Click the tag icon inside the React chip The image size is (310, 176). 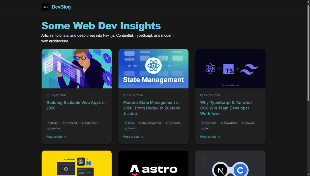coord(126,123)
